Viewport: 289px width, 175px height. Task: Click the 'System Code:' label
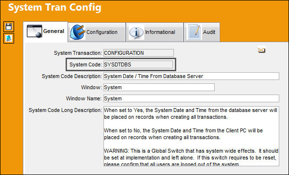[85, 64]
